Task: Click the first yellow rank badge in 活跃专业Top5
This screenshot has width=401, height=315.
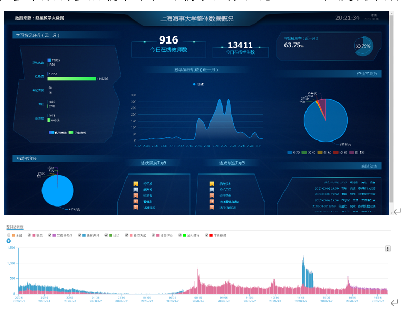Action: (x=212, y=183)
